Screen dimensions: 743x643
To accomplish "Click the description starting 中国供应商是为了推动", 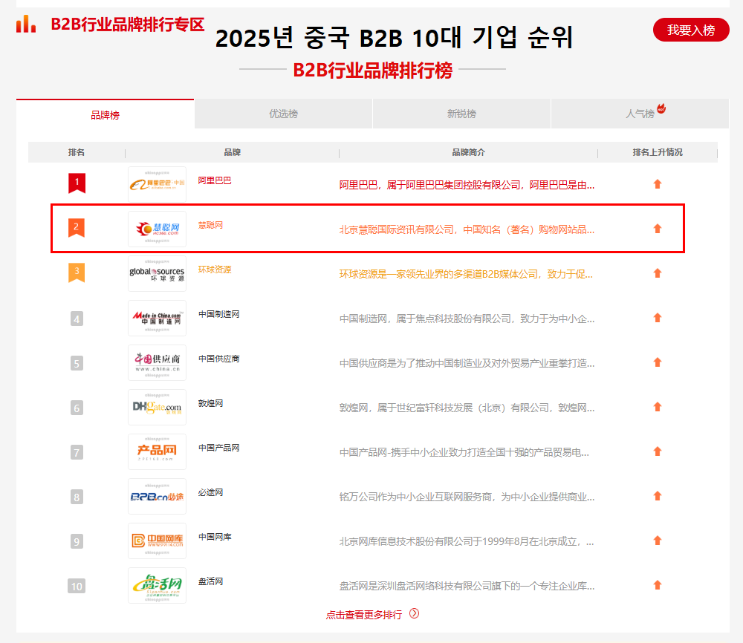I will click(x=467, y=363).
